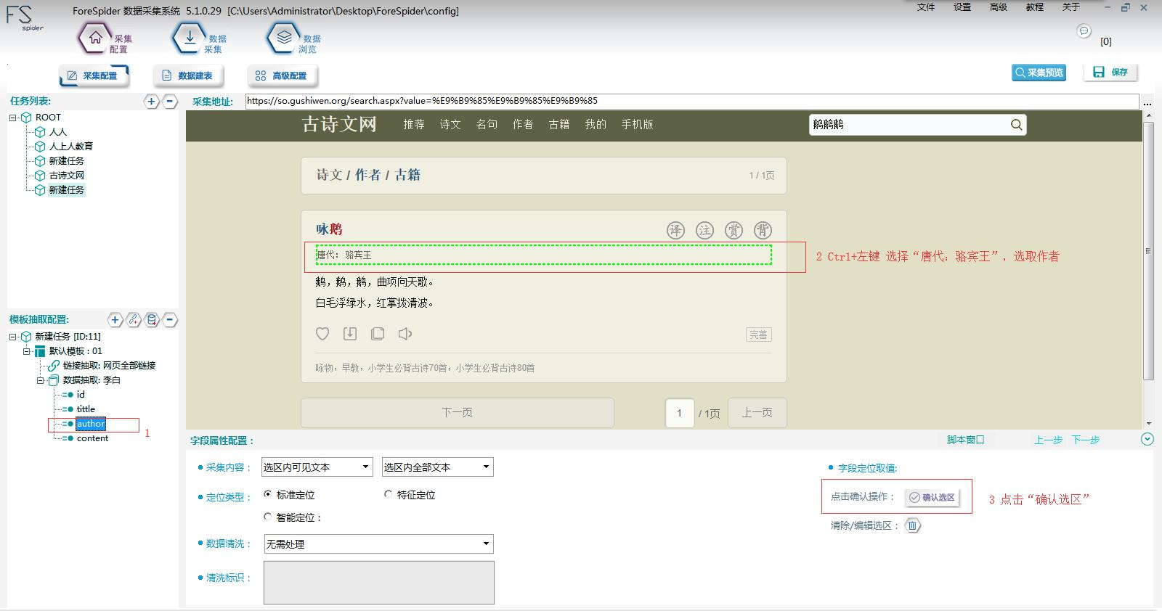The height and width of the screenshot is (611, 1162).
Task: Click the 完善 button on poem card
Action: (759, 335)
